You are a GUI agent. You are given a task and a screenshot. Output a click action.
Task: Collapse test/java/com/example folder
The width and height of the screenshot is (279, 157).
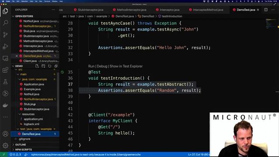(x=35, y=129)
